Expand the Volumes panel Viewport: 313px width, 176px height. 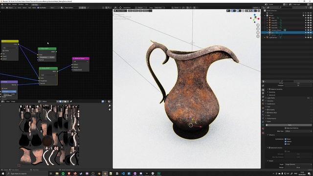pyautogui.click(x=270, y=101)
